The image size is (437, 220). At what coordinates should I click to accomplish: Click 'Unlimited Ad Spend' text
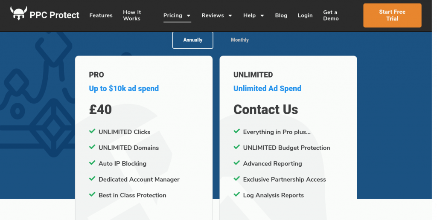(267, 89)
